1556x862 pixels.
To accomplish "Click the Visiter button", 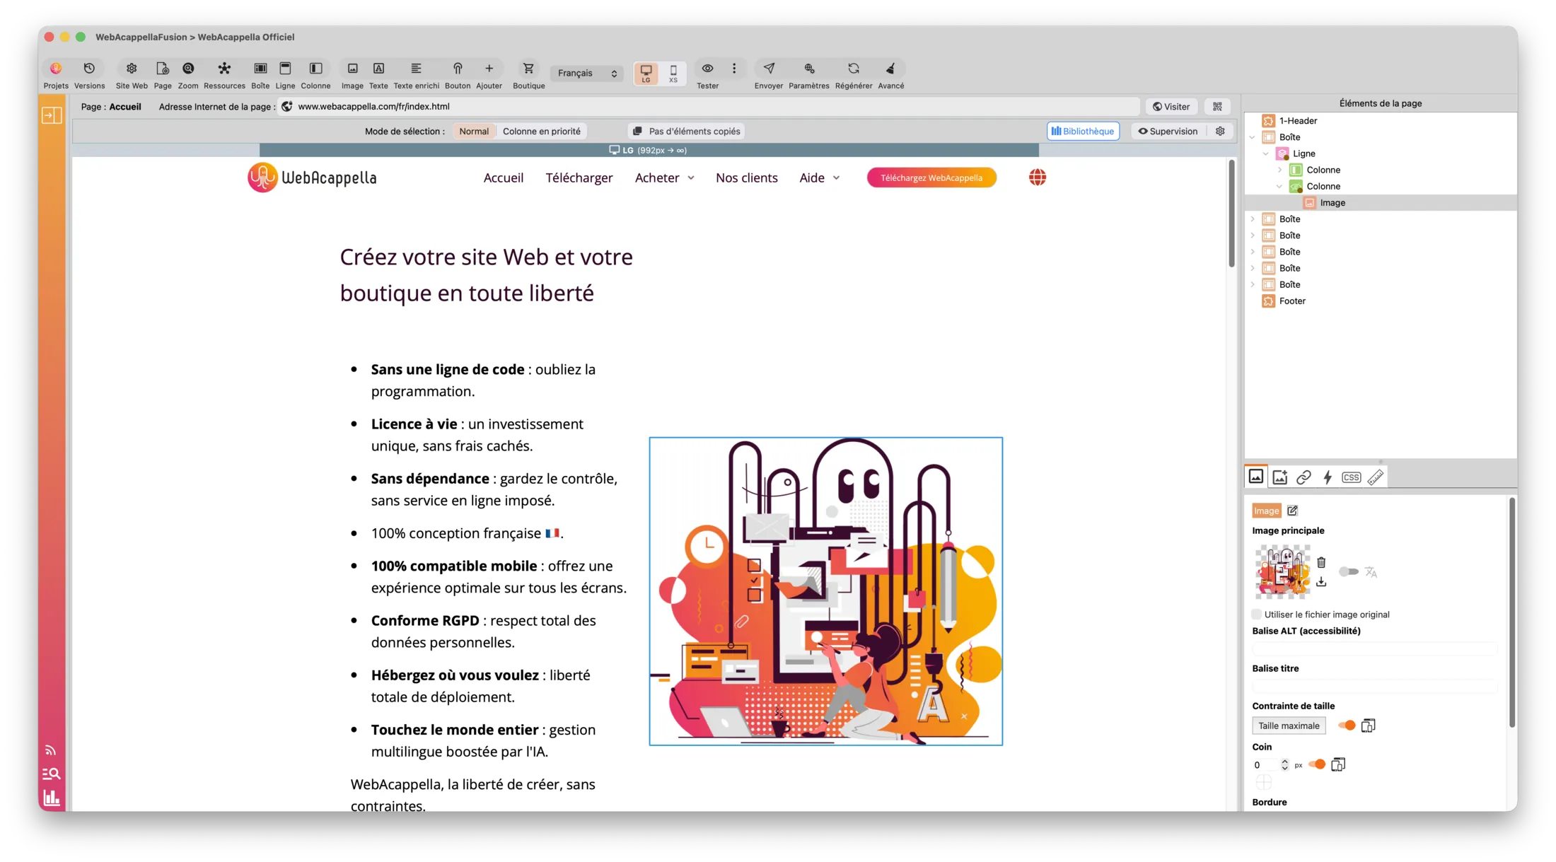I will [x=1171, y=107].
